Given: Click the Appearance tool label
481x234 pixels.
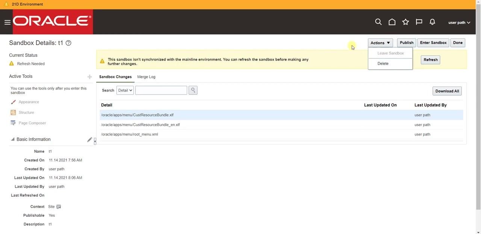Looking at the screenshot, I should click(29, 102).
